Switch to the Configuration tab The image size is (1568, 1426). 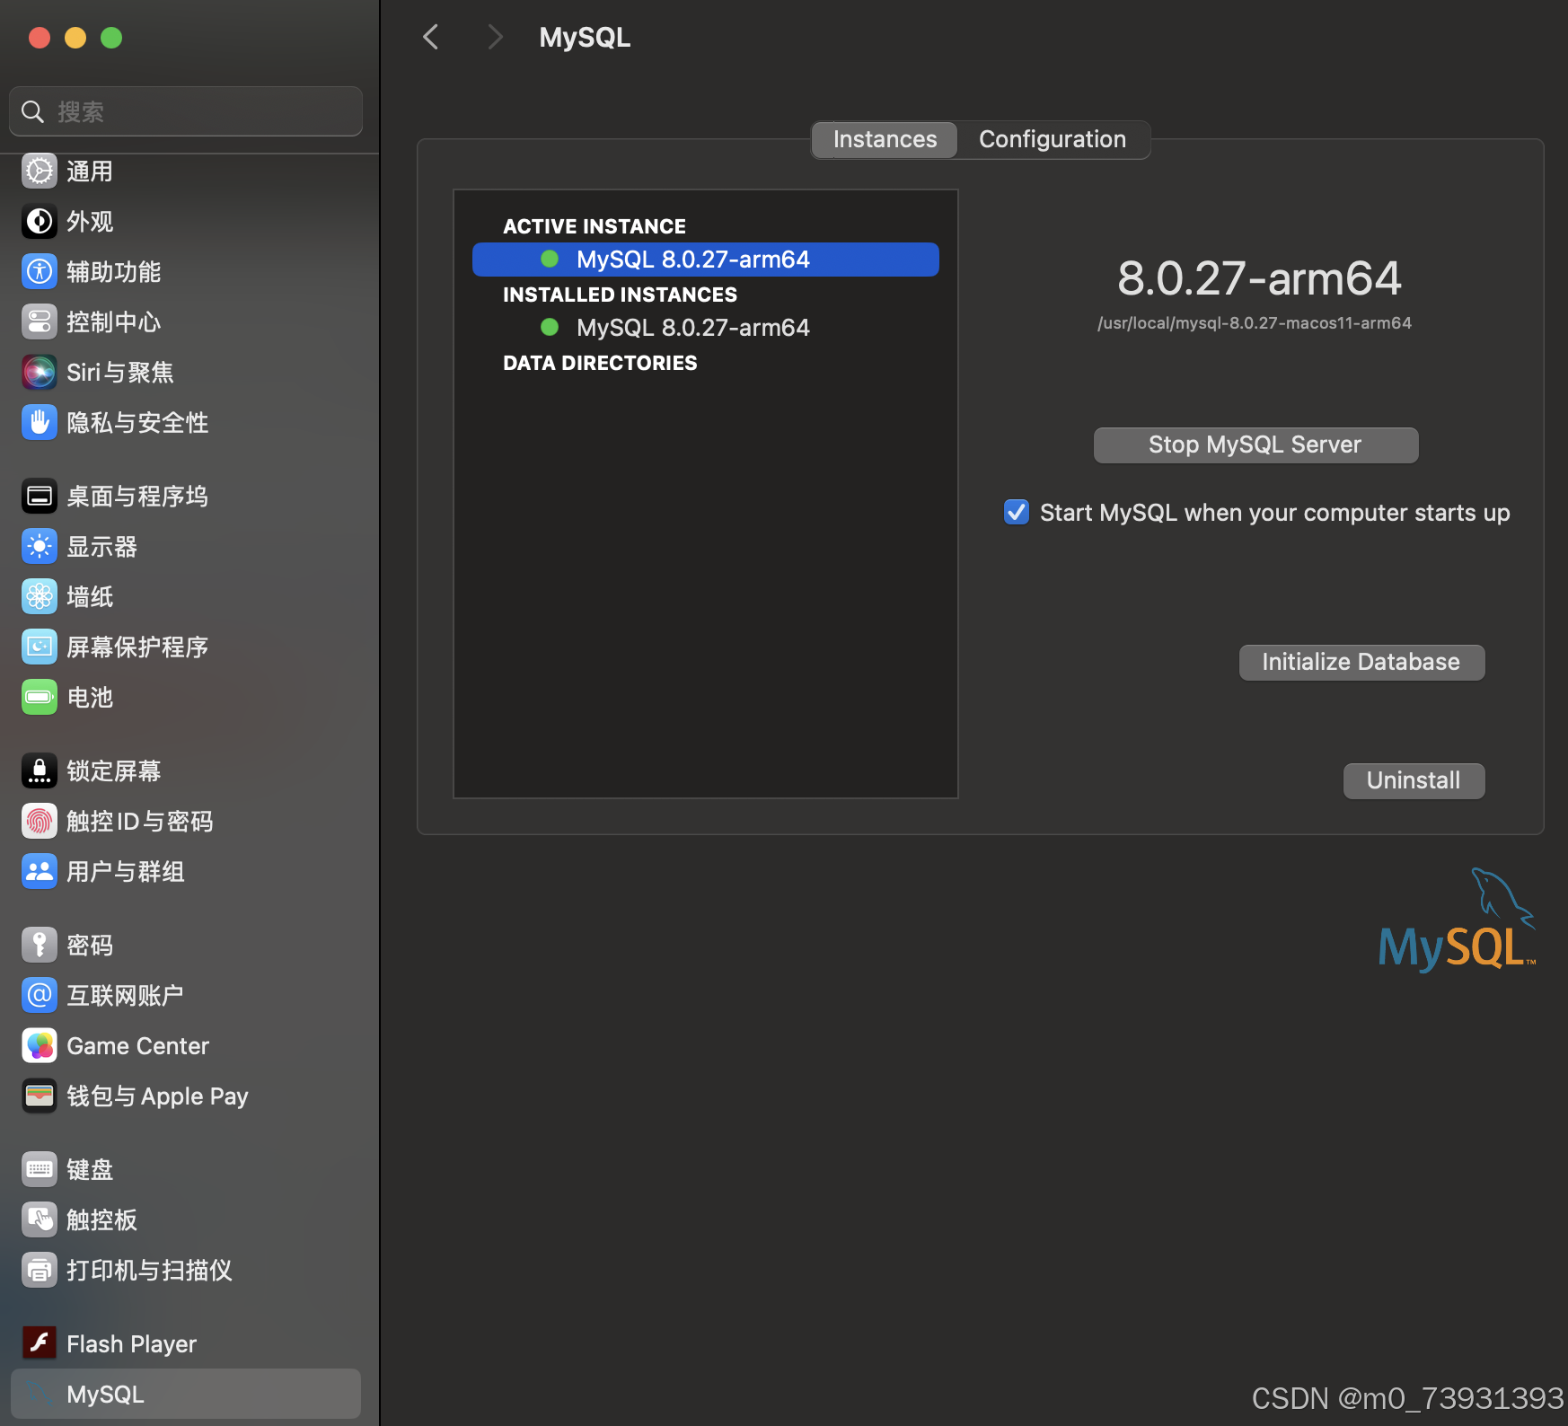click(x=1052, y=139)
